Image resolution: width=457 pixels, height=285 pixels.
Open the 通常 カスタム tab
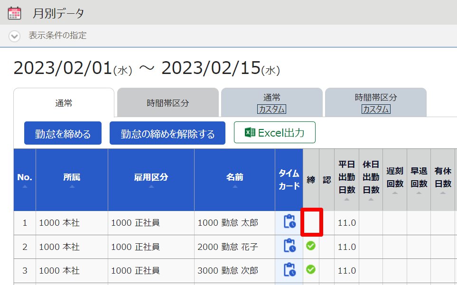click(271, 103)
